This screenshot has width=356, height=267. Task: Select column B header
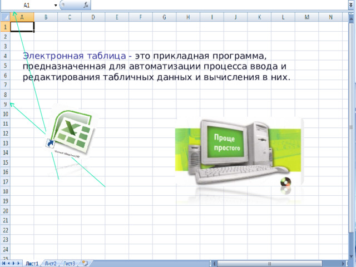(x=46, y=17)
